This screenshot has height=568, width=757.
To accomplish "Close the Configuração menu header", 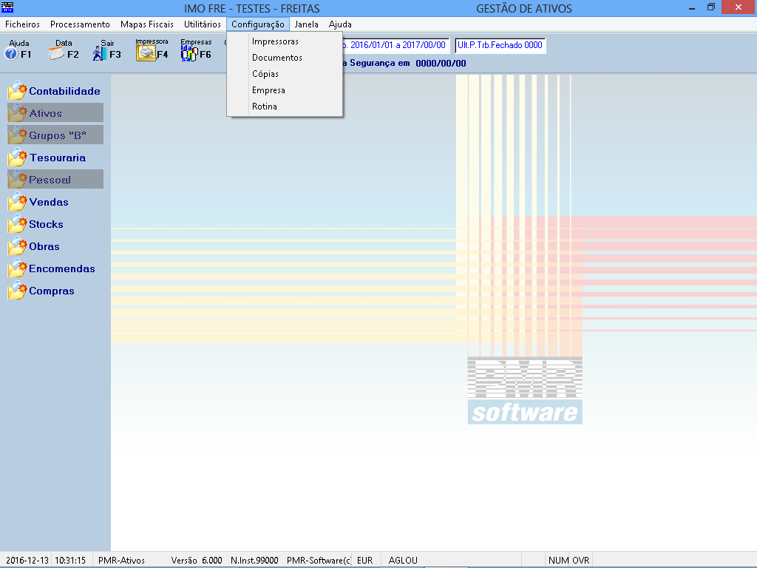I will (258, 24).
